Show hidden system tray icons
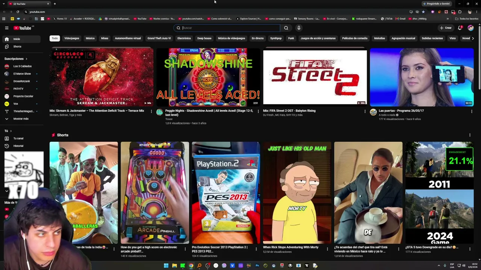The image size is (481, 270). tap(439, 265)
